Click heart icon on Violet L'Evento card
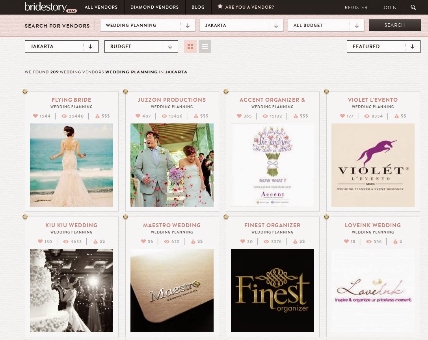The width and height of the screenshot is (428, 340). (342, 116)
